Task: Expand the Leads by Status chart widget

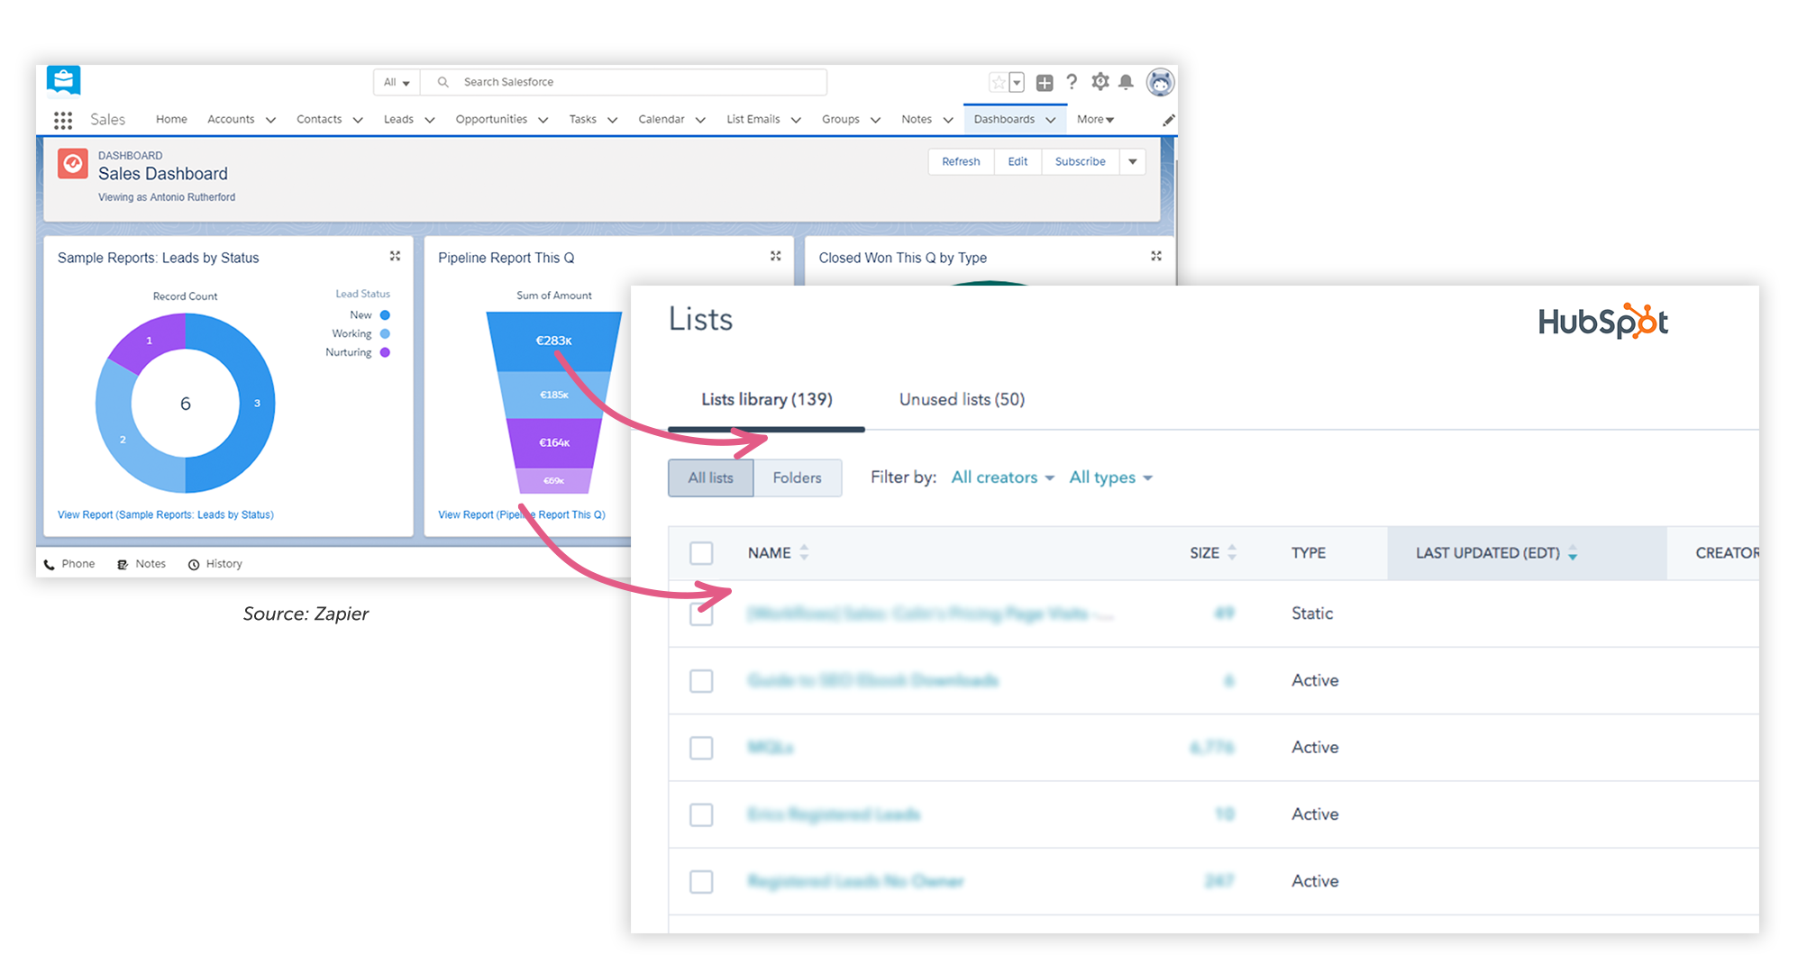Action: (395, 256)
